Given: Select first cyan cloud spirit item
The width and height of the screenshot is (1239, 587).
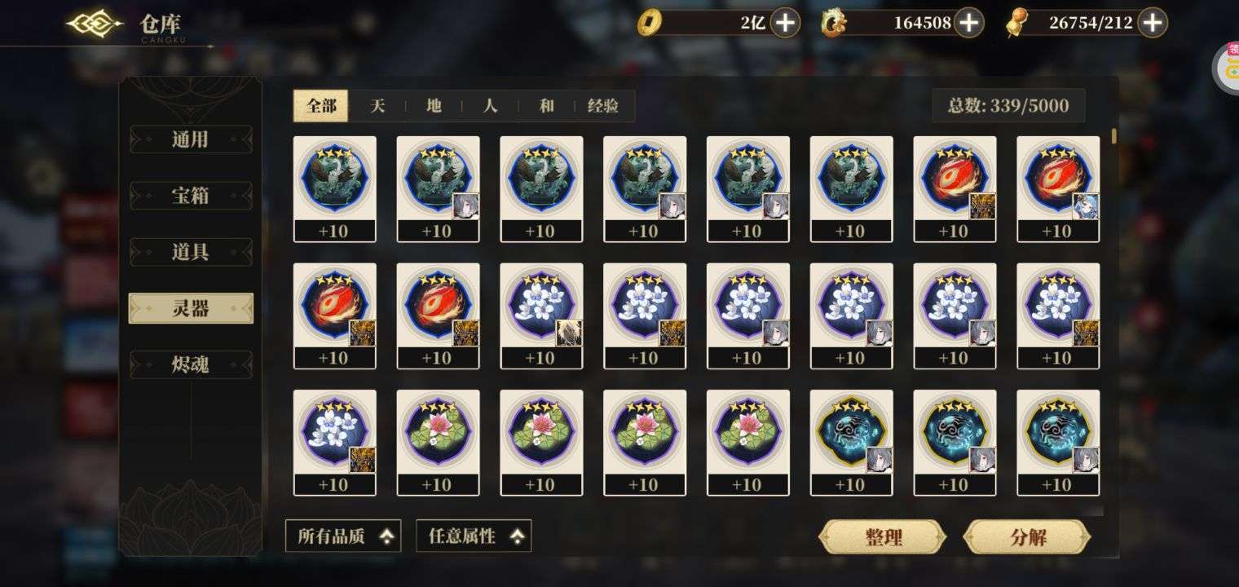Looking at the screenshot, I should (x=851, y=443).
